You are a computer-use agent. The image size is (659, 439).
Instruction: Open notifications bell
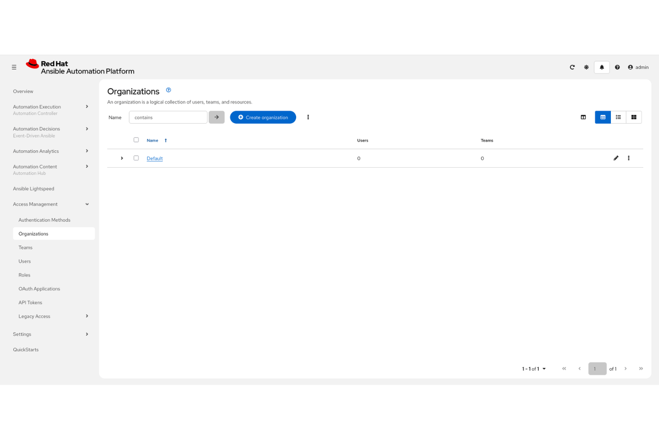pos(602,67)
